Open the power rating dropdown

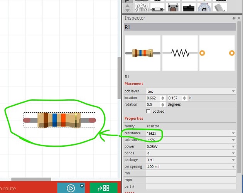coord(233,147)
